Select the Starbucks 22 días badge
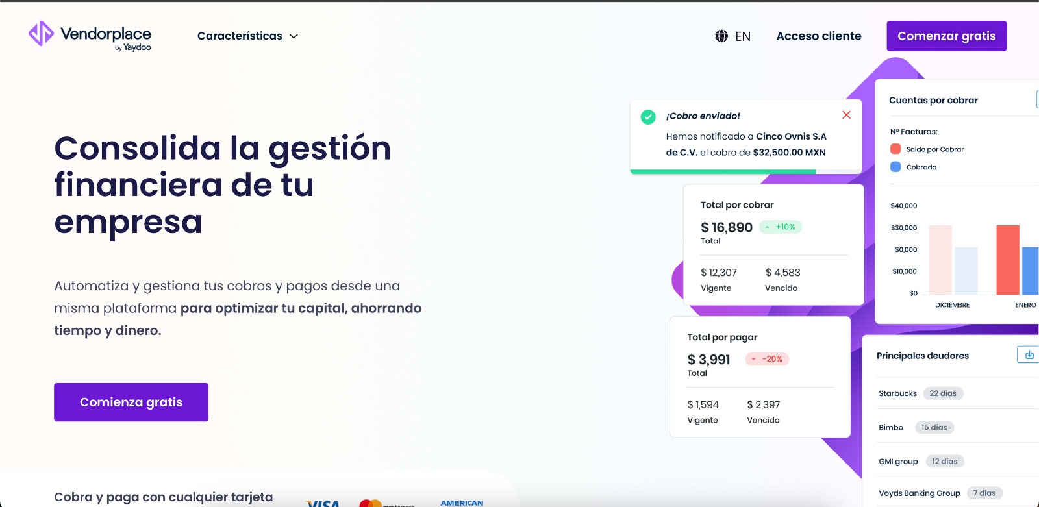Image resolution: width=1039 pixels, height=507 pixels. coord(943,393)
